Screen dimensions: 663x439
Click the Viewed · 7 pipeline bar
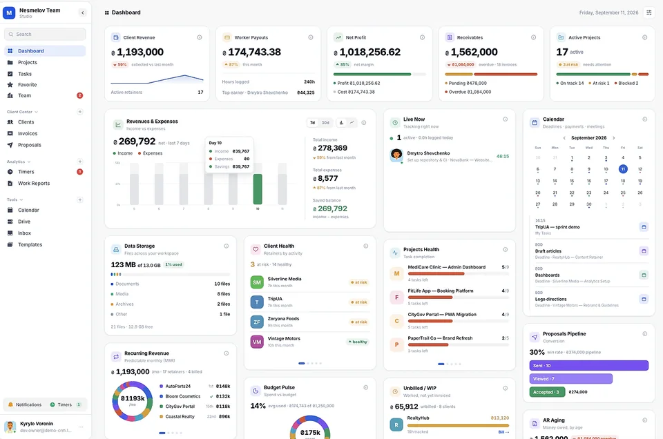coord(571,378)
